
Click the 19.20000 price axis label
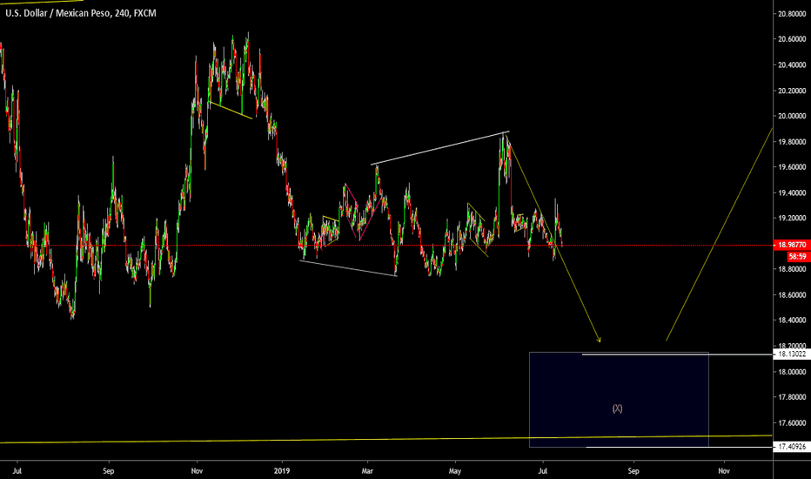[x=792, y=219]
